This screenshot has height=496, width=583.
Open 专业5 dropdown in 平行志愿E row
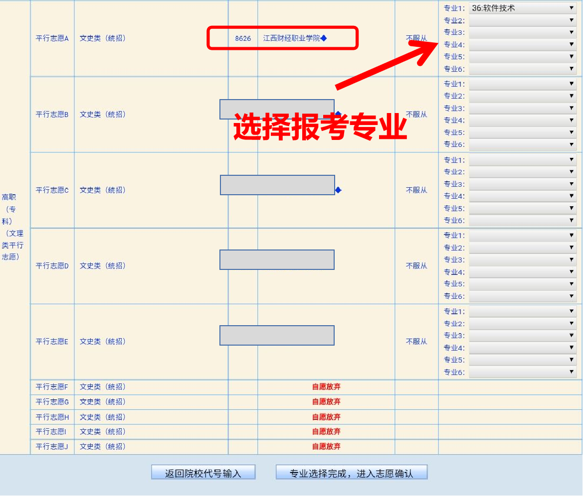coord(523,360)
